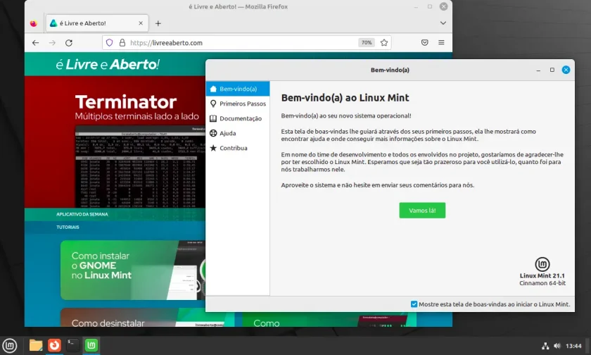The height and width of the screenshot is (355, 591).
Task: Open the clock showing 13:44
Action: click(x=573, y=346)
